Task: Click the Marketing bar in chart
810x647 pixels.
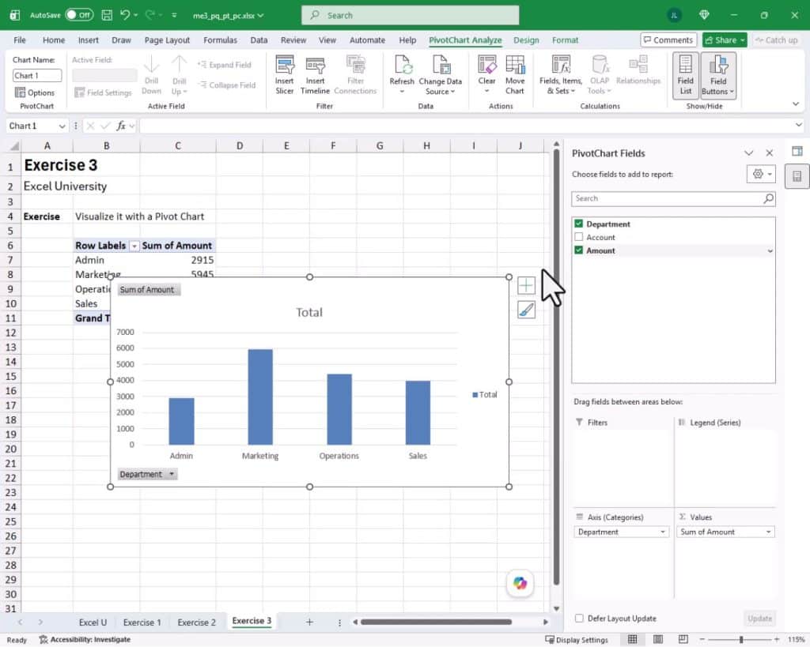Action: point(259,397)
